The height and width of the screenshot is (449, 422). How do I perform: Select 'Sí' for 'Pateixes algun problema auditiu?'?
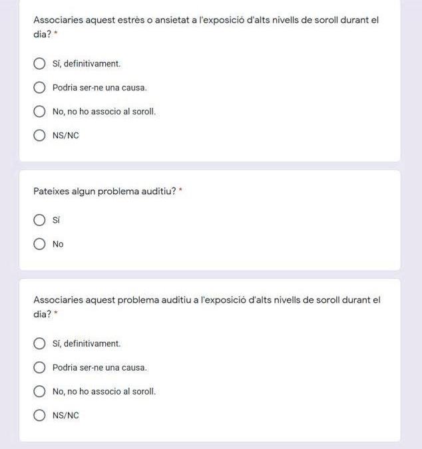point(39,220)
